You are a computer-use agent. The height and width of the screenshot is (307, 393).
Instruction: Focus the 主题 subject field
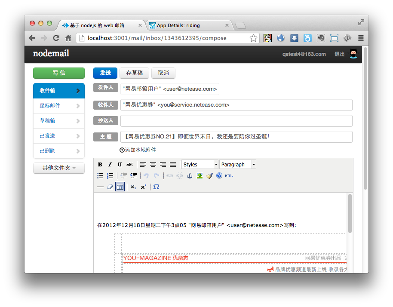236,137
